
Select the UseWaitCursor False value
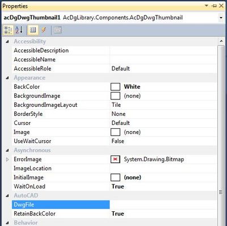click(x=118, y=141)
